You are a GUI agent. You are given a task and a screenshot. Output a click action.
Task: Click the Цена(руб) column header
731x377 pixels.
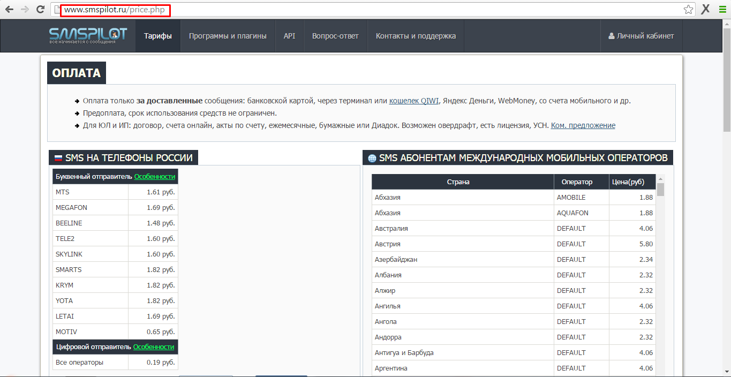tap(632, 182)
